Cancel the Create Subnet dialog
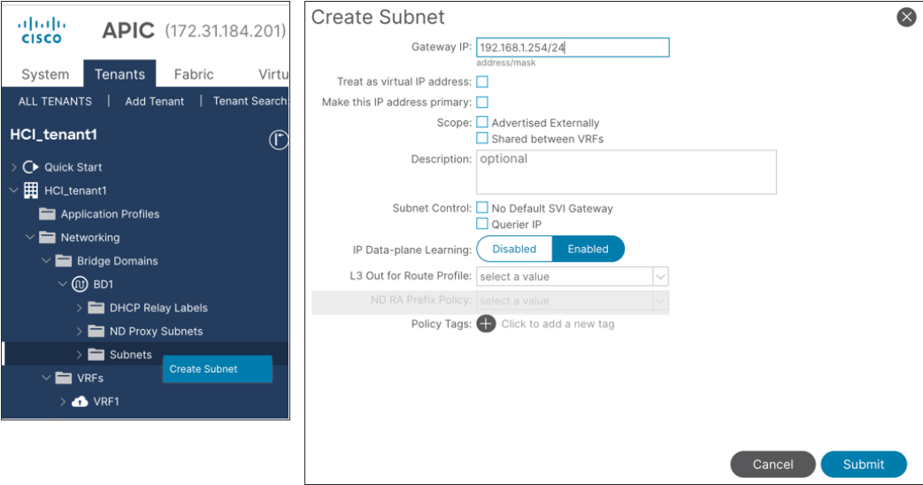Image resolution: width=923 pixels, height=485 pixels. tap(773, 465)
